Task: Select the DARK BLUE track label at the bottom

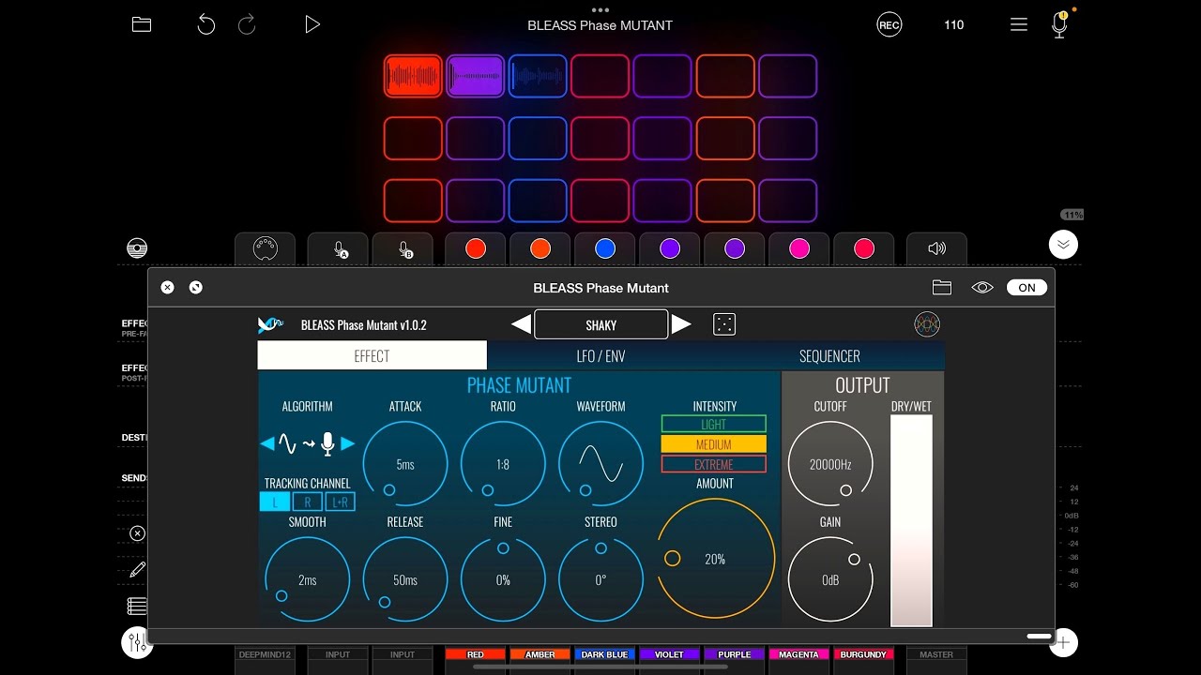Action: coord(605,654)
